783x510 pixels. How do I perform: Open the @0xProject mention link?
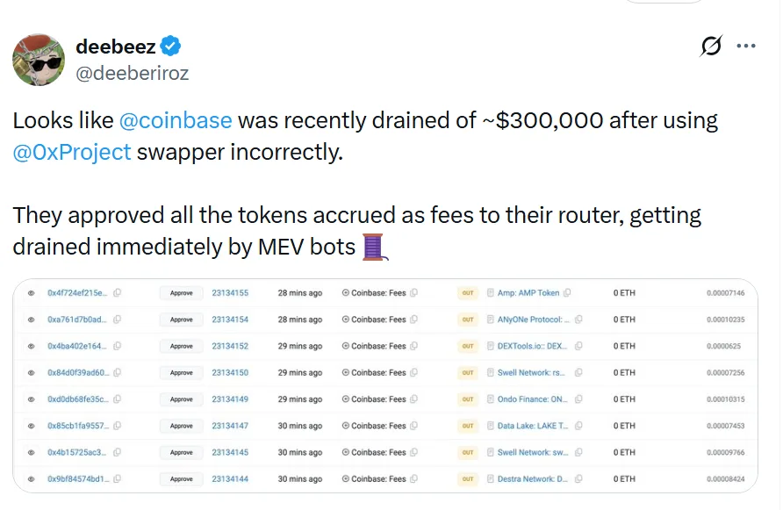(72, 152)
